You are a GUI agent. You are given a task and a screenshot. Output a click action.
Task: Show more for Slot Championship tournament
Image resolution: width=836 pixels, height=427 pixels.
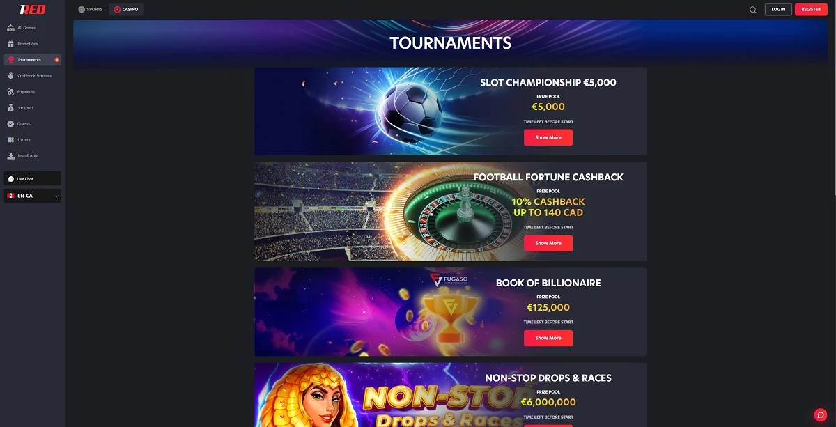[x=548, y=137]
